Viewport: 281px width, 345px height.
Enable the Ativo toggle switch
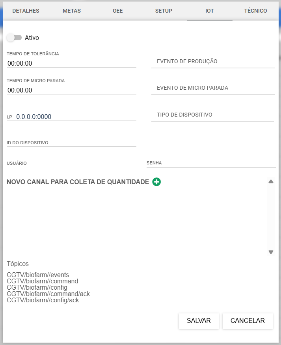pyautogui.click(x=14, y=38)
